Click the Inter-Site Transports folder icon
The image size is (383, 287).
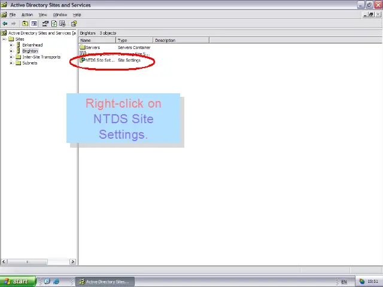point(19,57)
